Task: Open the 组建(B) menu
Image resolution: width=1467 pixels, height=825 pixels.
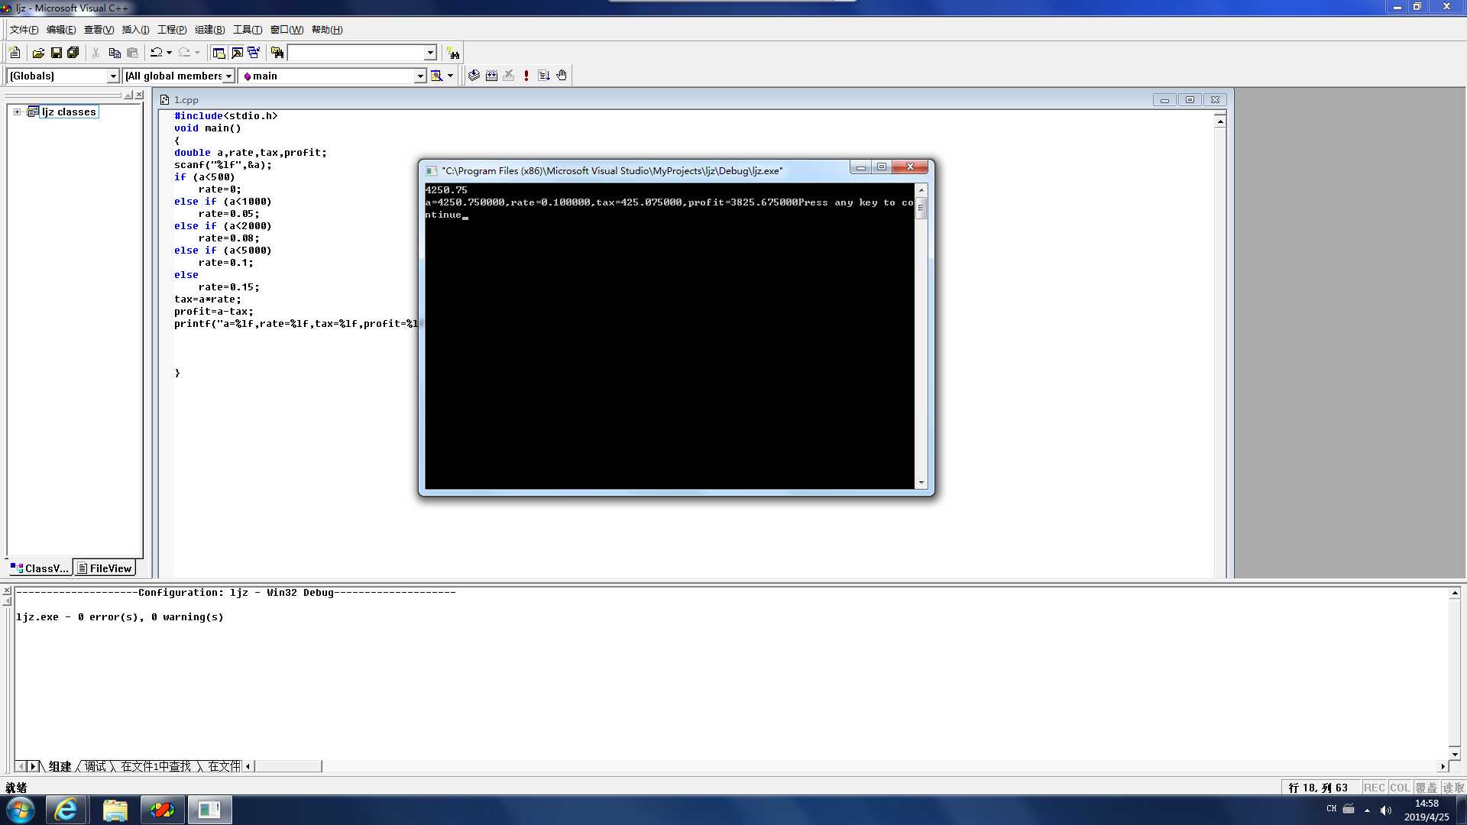Action: point(209,30)
